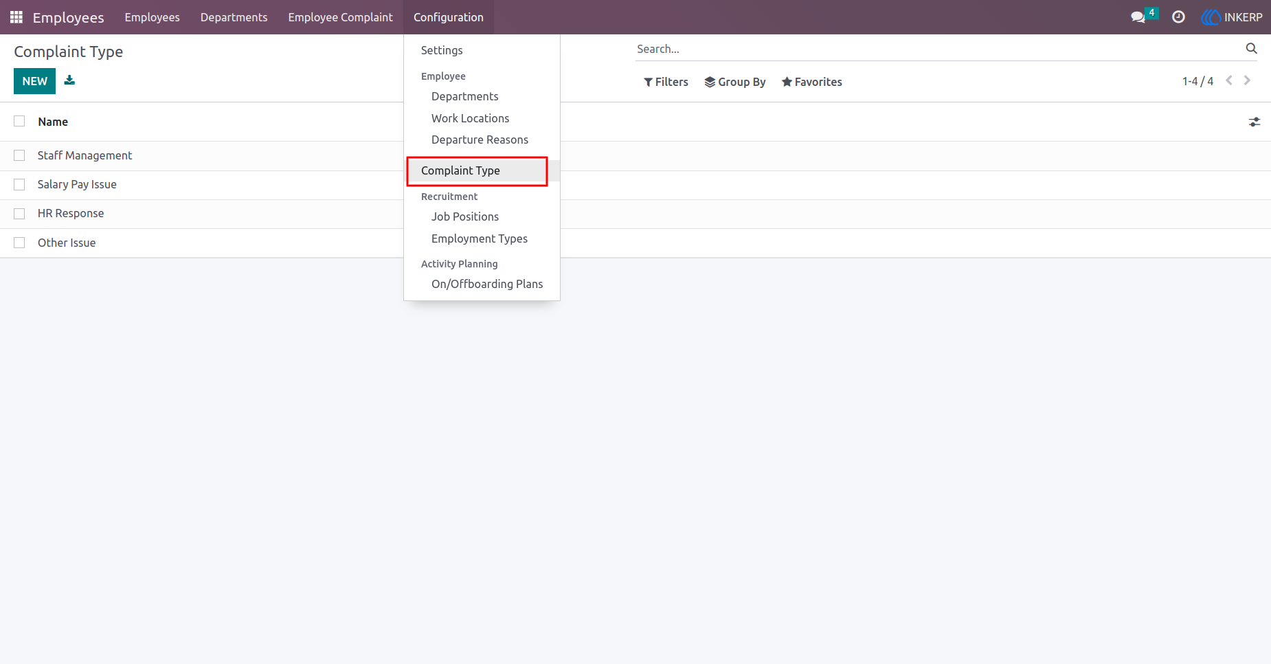Screen dimensions: 1271x664
Task: Open the Departments menu in top bar
Action: pos(234,17)
